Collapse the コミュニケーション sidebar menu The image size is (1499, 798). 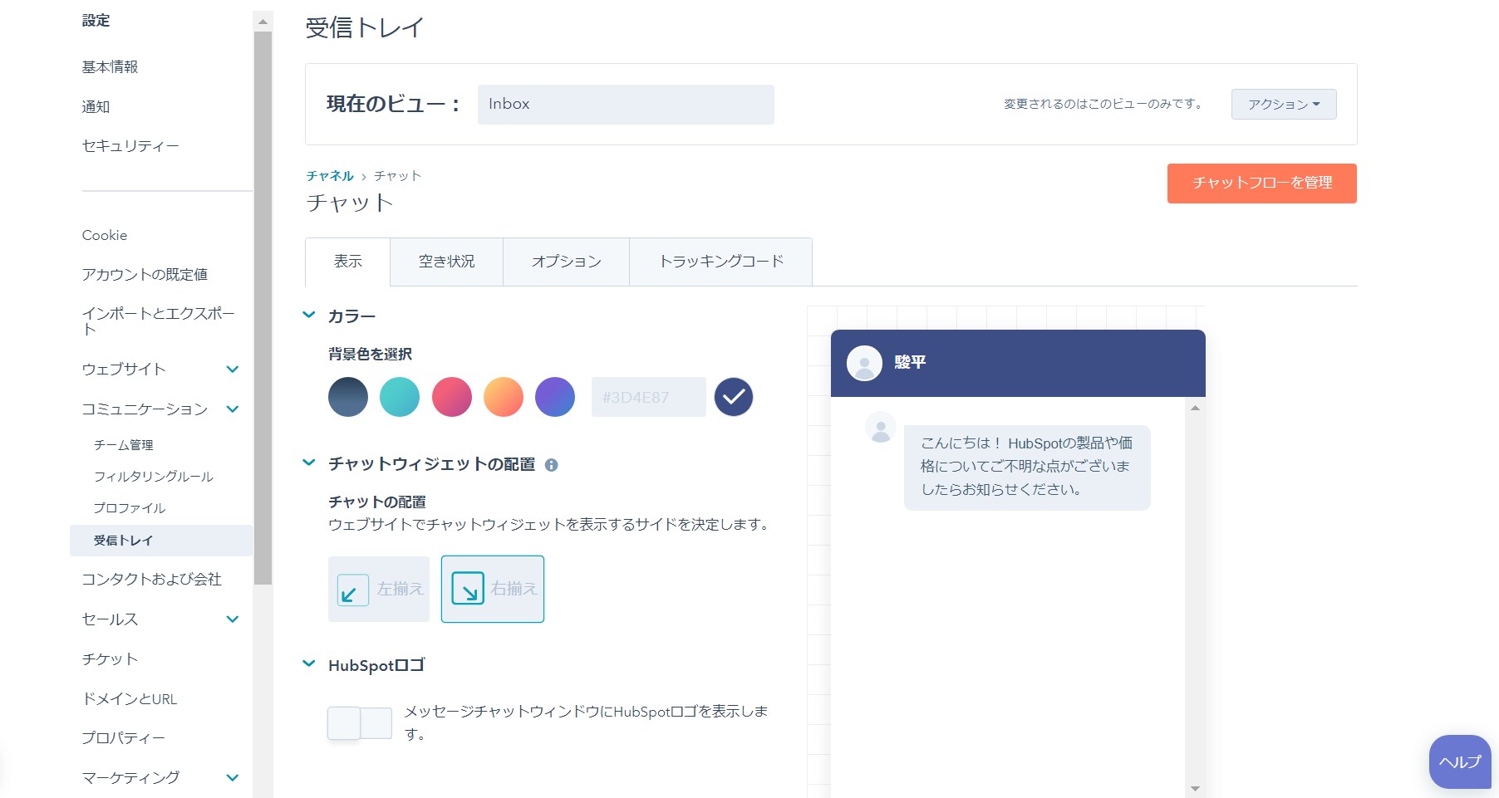point(233,409)
